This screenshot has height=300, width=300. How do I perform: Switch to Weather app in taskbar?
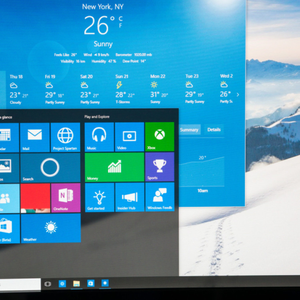[x=105, y=283]
